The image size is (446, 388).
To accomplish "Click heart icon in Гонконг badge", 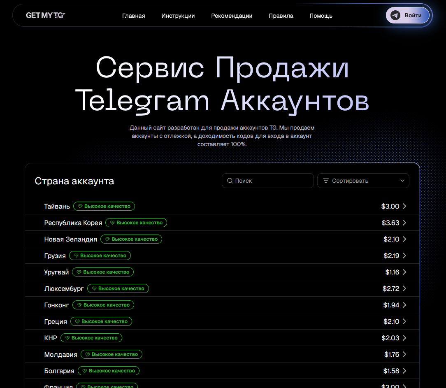I will pyautogui.click(x=79, y=305).
